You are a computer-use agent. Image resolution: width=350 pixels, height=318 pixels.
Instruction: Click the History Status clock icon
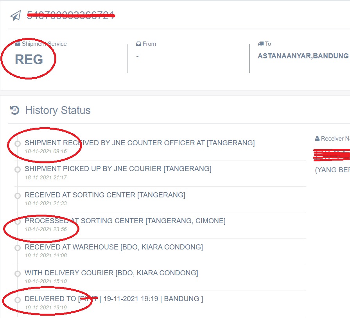15,110
